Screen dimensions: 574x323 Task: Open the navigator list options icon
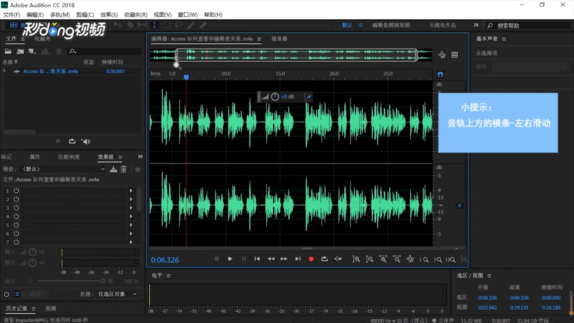455,55
